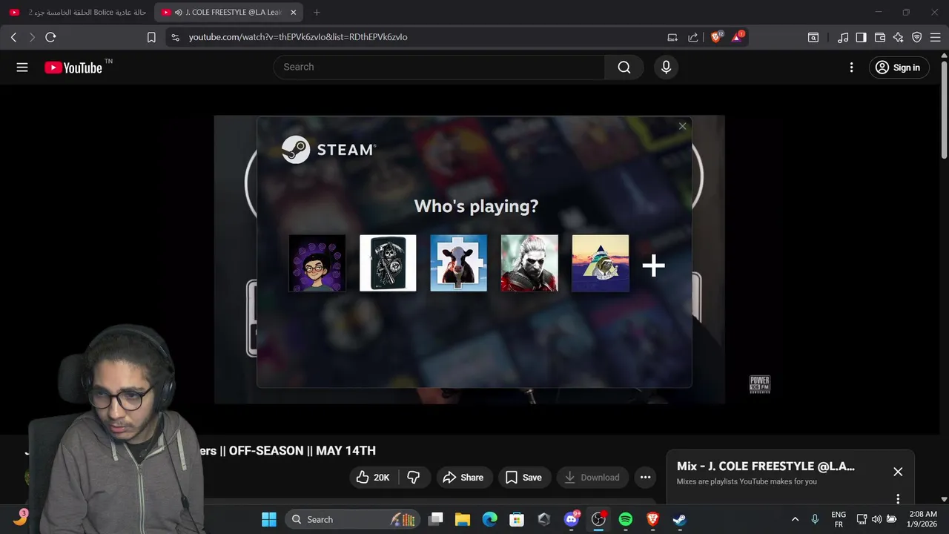Pick the cow puzzle avatar profile
The image size is (949, 534).
pyautogui.click(x=459, y=263)
